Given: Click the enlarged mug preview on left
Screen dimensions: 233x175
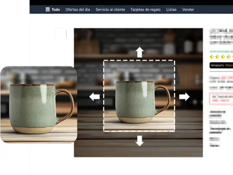Looking at the screenshot, I should (x=39, y=105).
